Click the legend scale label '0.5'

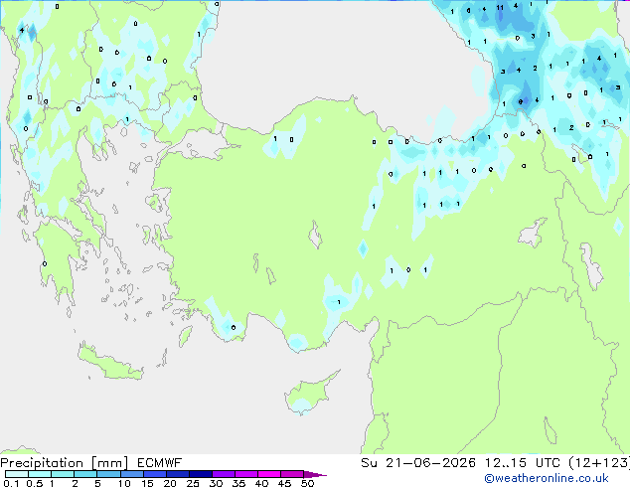(35, 483)
